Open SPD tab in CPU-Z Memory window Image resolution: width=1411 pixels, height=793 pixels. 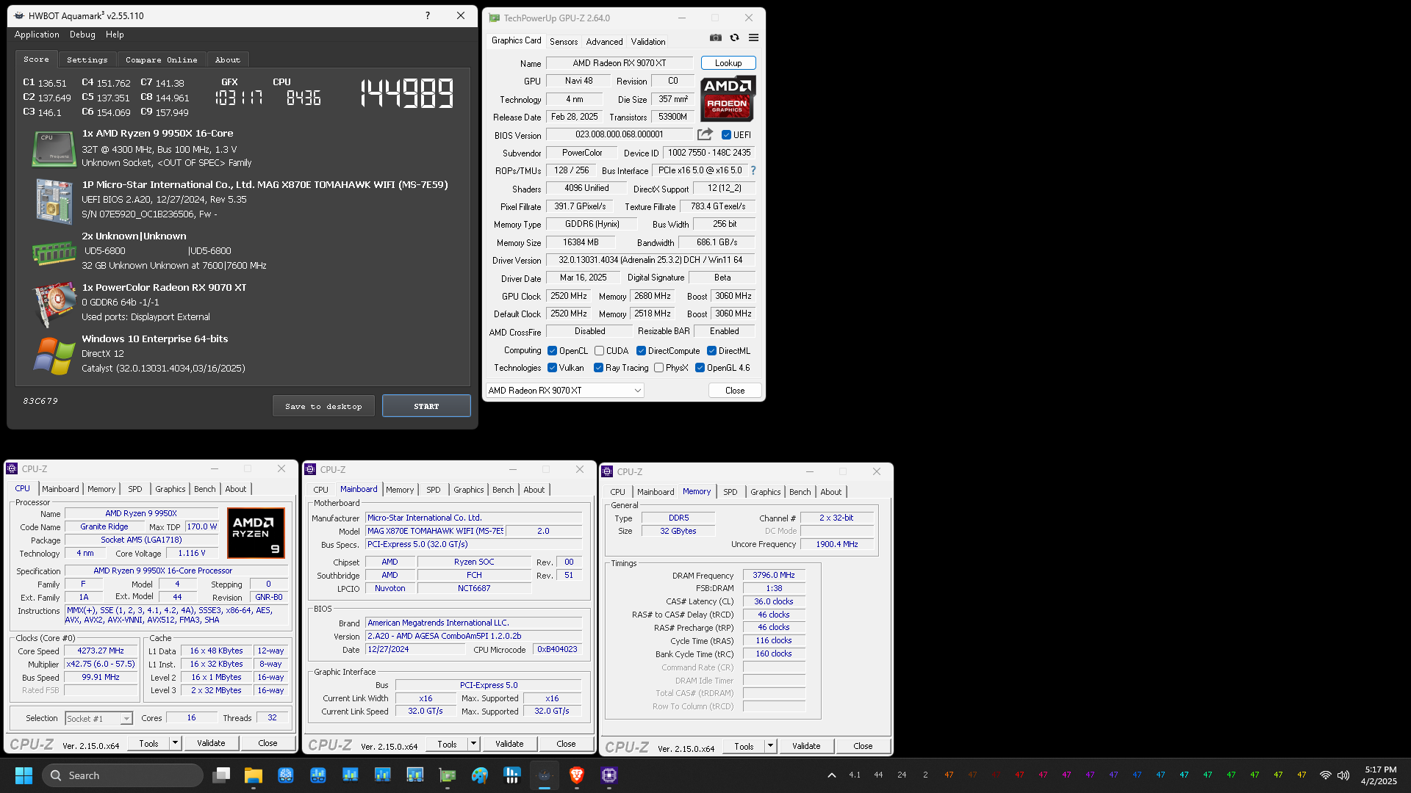[x=730, y=492]
